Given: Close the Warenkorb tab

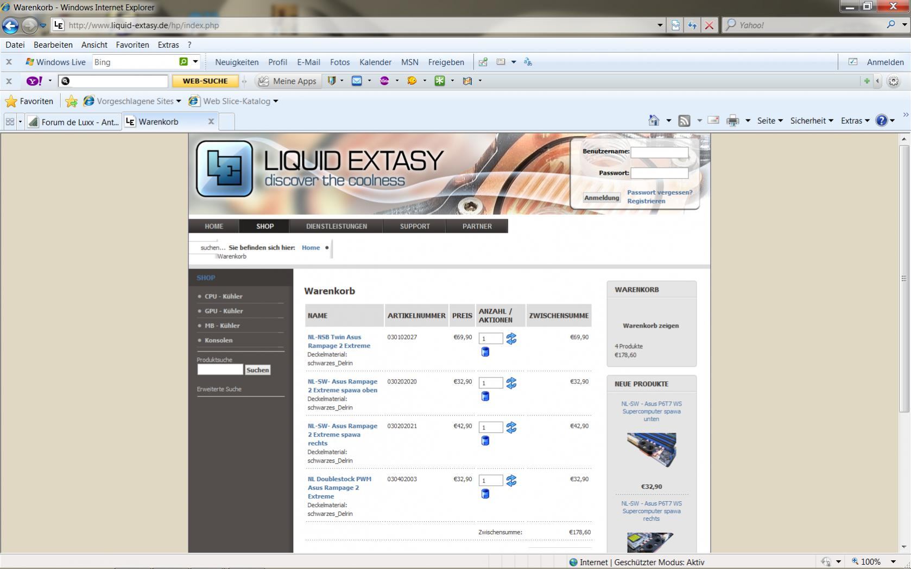Looking at the screenshot, I should pyautogui.click(x=211, y=122).
